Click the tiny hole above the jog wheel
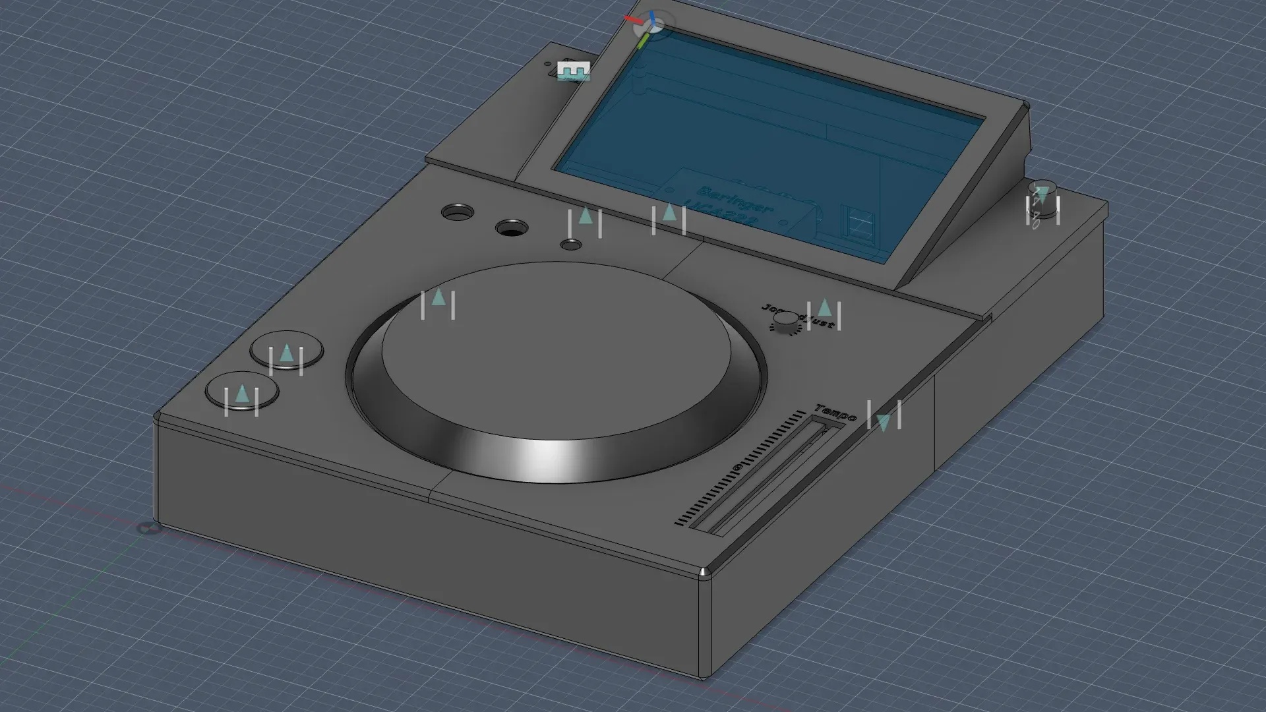The image size is (1266, 712). tap(571, 245)
